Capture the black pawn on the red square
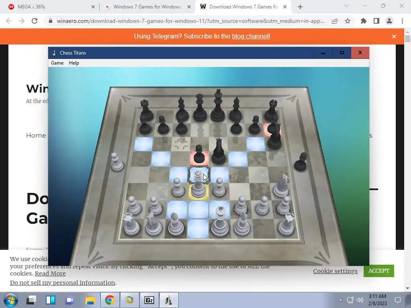411x308 pixels. [199, 156]
